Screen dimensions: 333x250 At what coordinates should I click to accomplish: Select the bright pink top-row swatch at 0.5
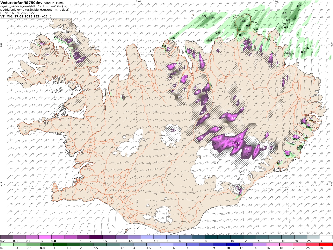pos(45,237)
